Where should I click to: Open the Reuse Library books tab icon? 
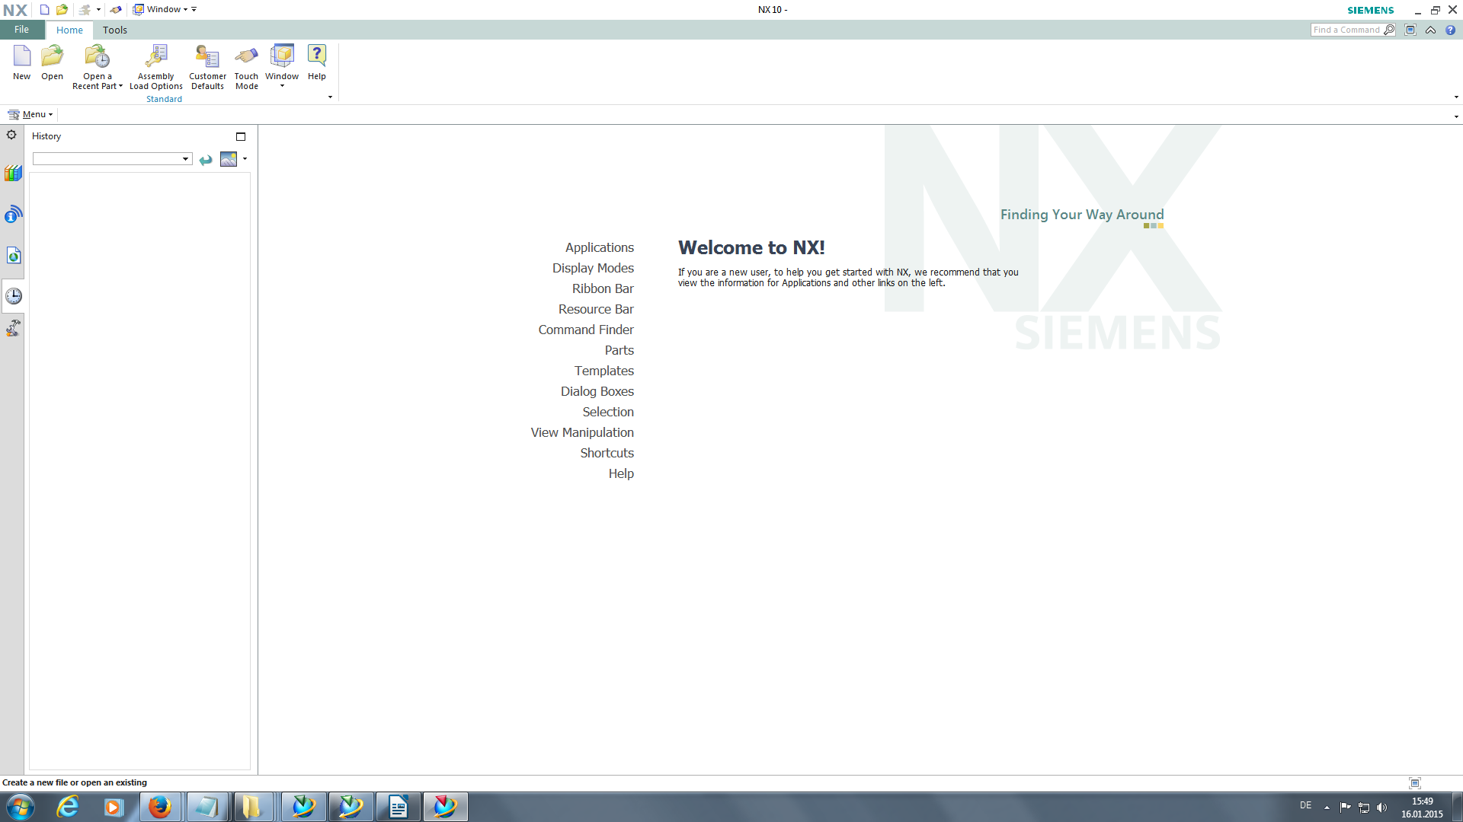(x=13, y=174)
